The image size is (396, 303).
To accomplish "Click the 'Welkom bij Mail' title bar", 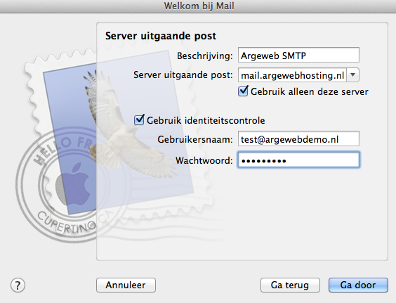I will (199, 6).
